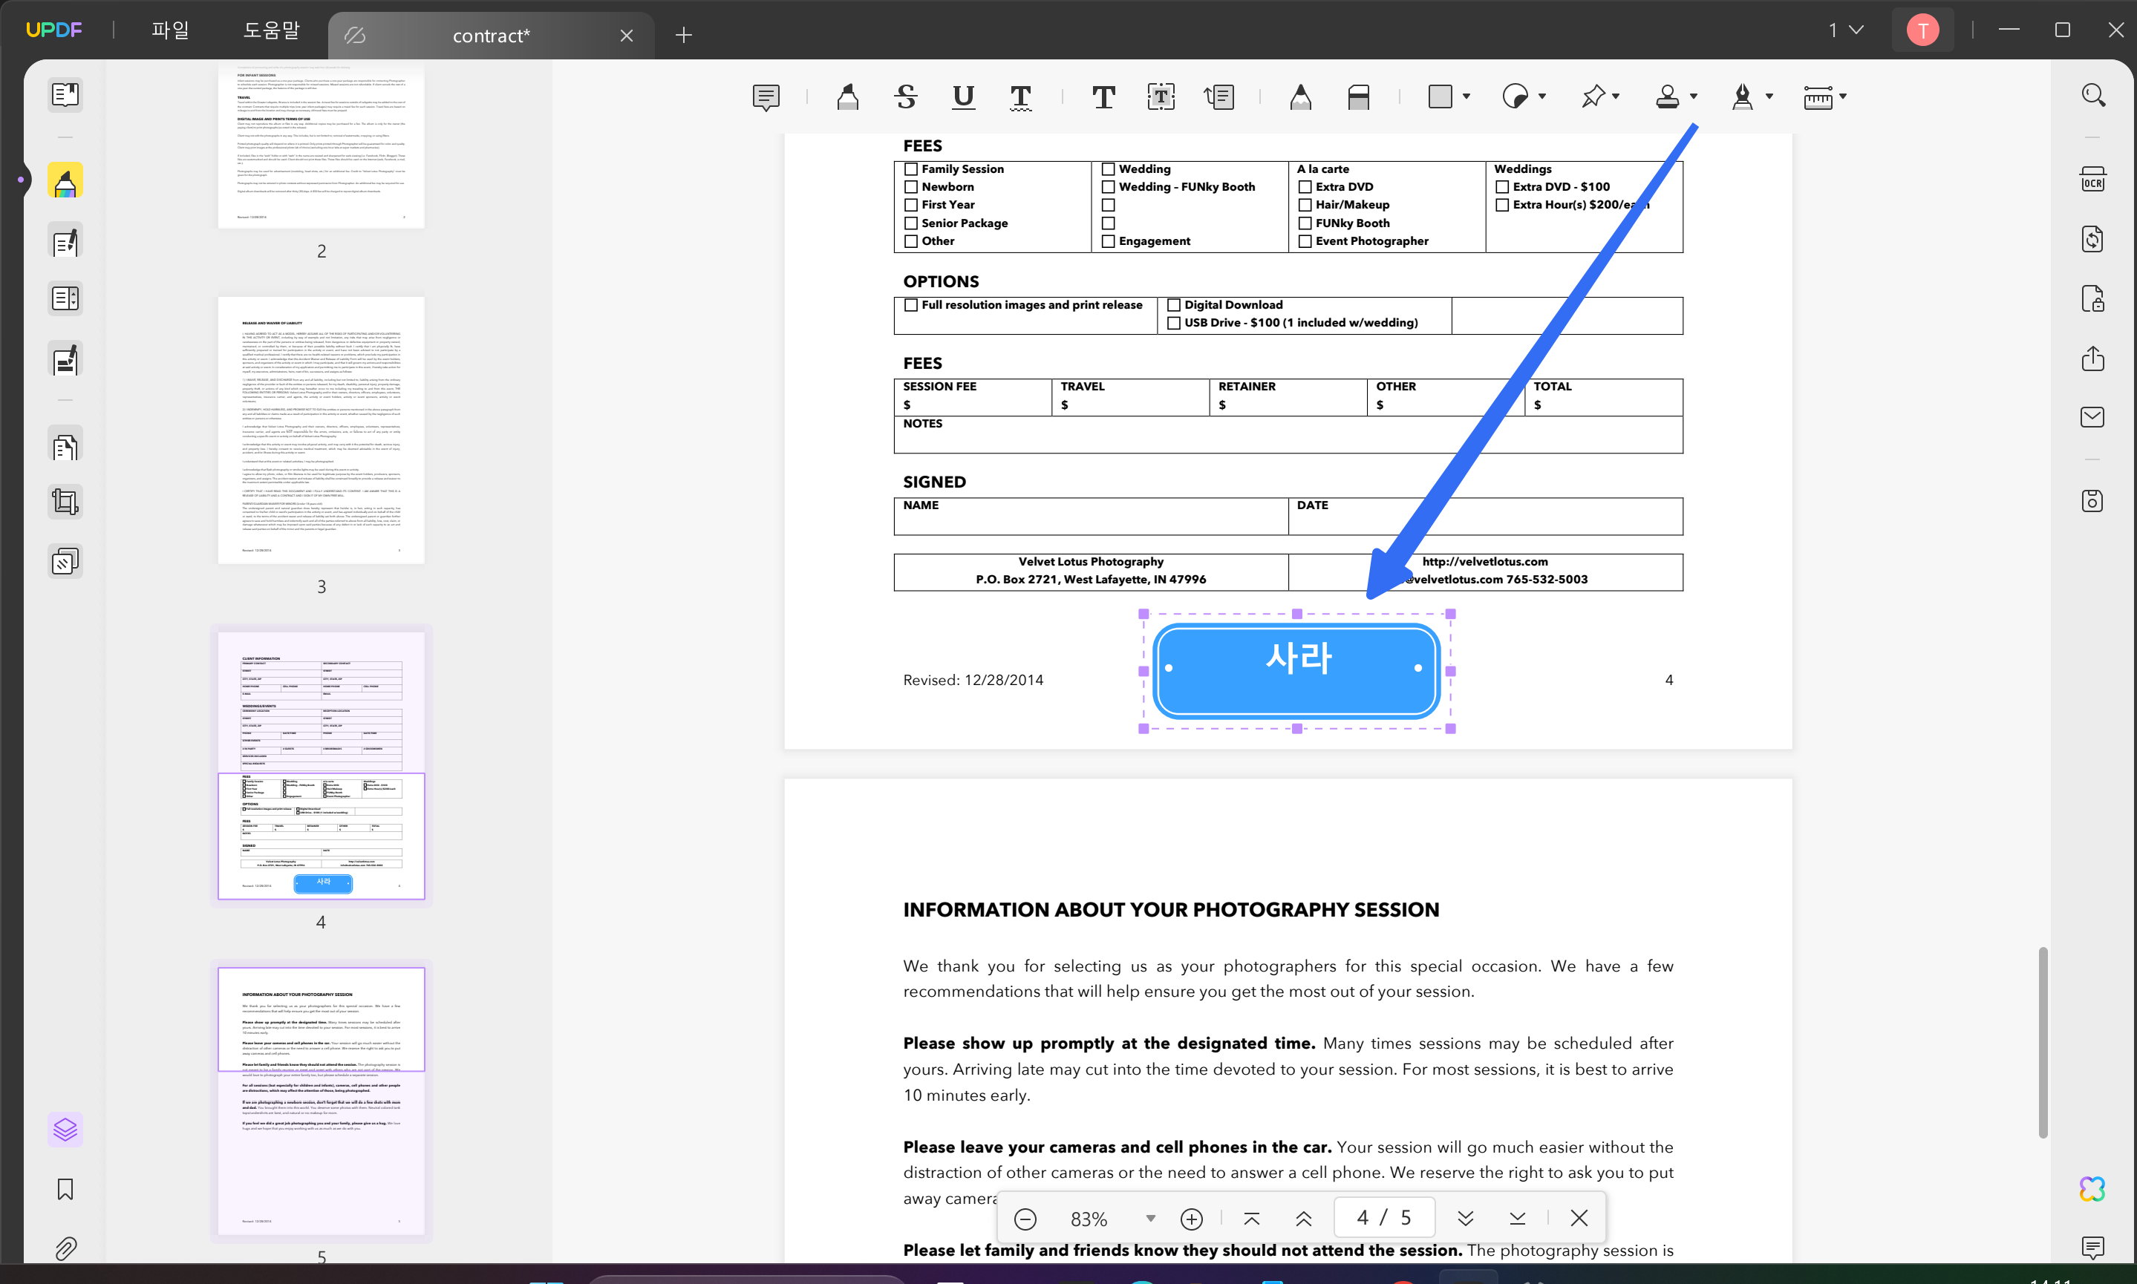Open the Search magnifier icon
This screenshot has height=1284, width=2137.
click(x=2094, y=94)
